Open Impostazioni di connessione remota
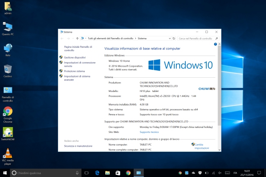The height and width of the screenshot is (177, 266). pos(80,64)
